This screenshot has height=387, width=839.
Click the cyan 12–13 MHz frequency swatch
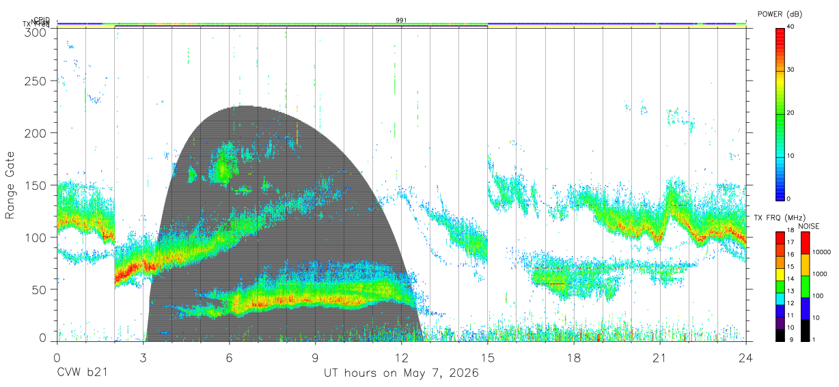click(780, 299)
